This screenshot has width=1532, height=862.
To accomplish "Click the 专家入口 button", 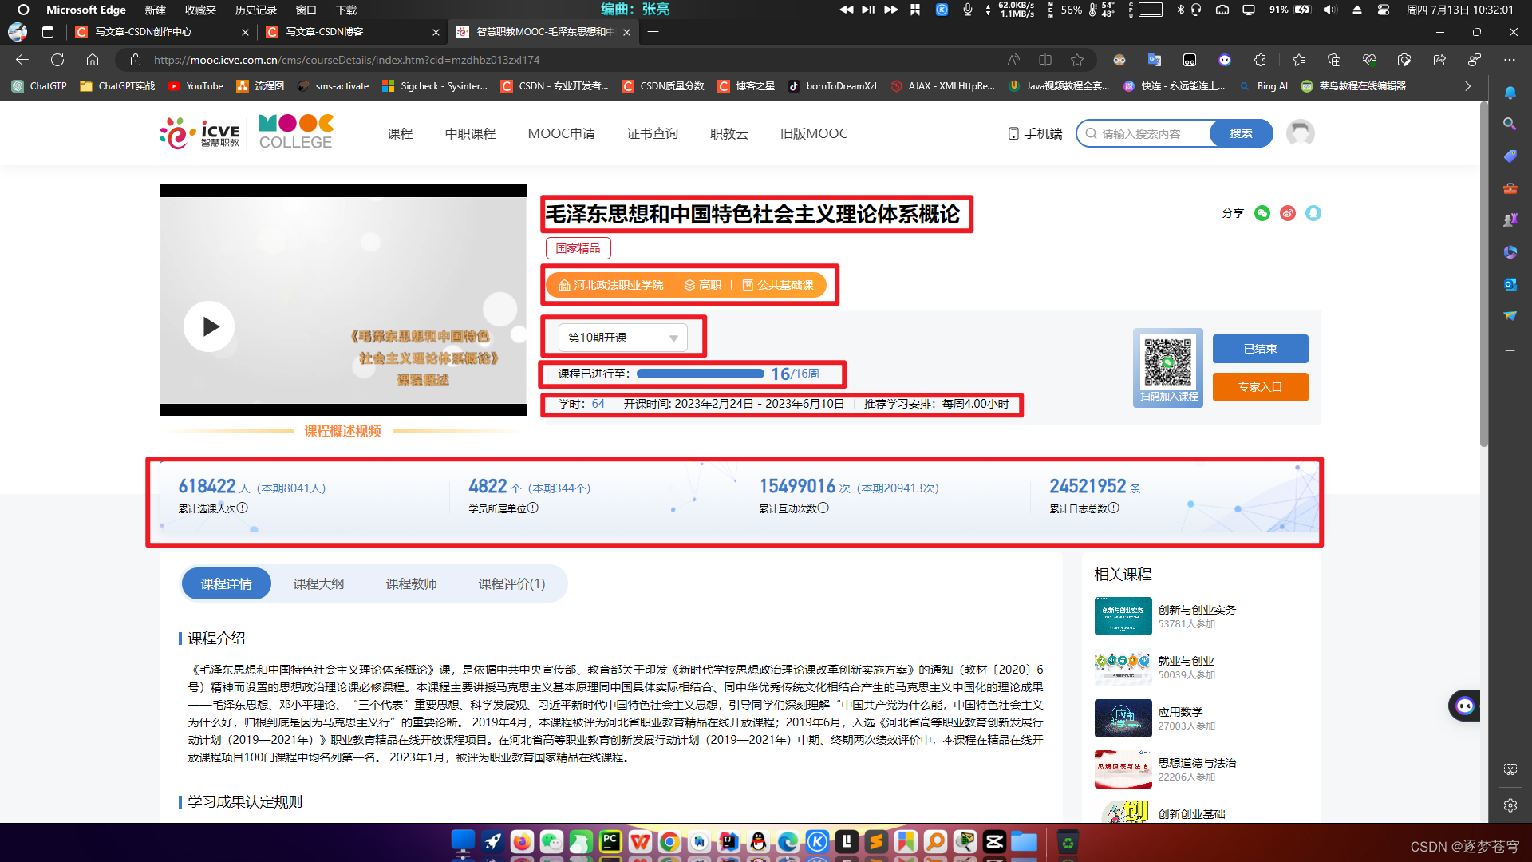I will [1260, 387].
